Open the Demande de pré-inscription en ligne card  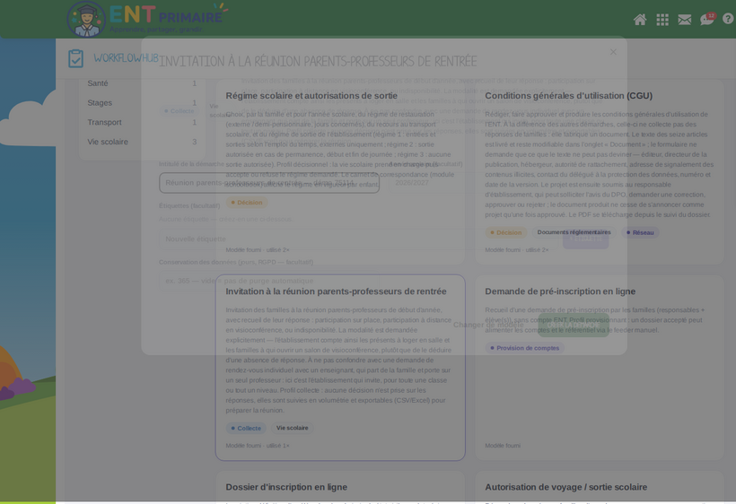coord(600,368)
